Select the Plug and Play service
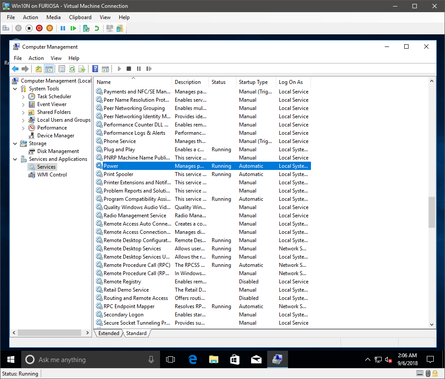 [203, 150]
